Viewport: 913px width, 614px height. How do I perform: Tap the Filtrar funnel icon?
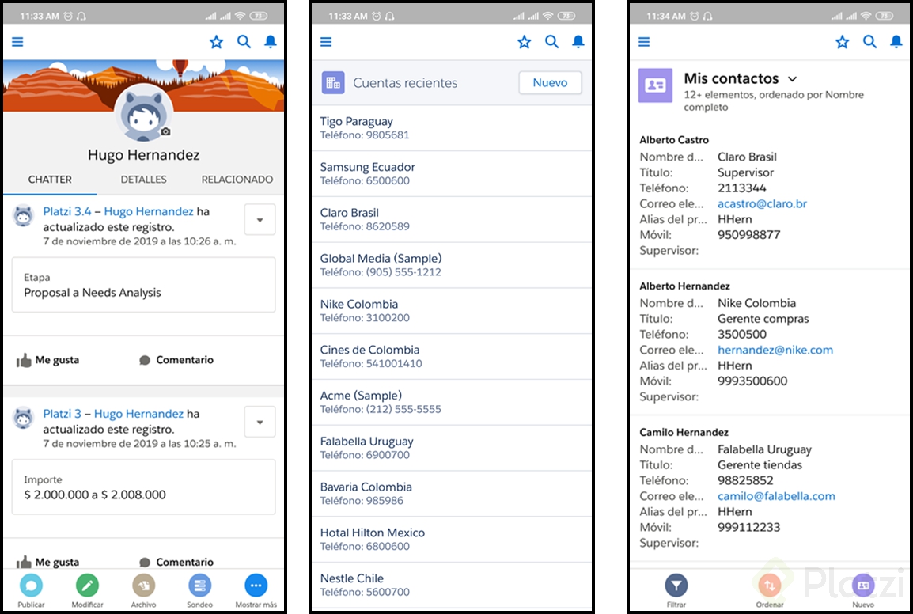point(676,586)
